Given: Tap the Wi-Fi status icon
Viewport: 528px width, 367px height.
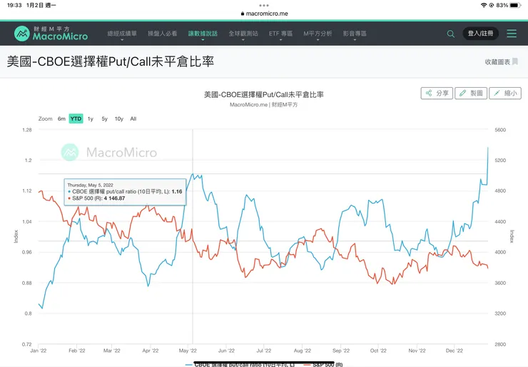Looking at the screenshot, I should [484, 5].
